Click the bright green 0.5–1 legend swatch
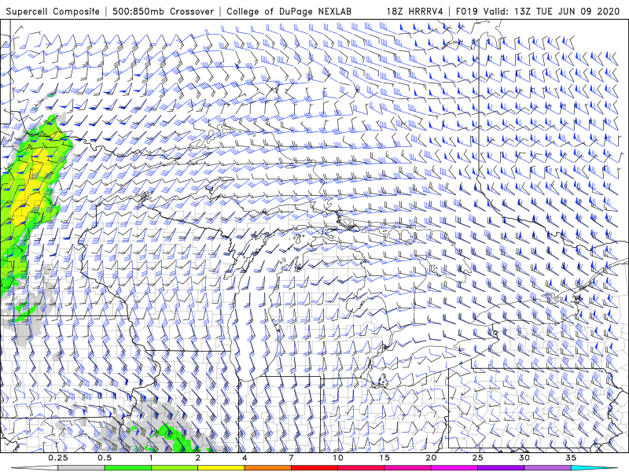This screenshot has height=472, width=629. coord(128,468)
